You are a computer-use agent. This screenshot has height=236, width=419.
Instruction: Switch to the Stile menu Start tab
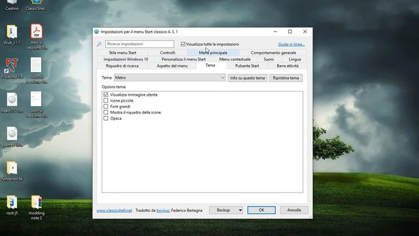[x=122, y=52]
